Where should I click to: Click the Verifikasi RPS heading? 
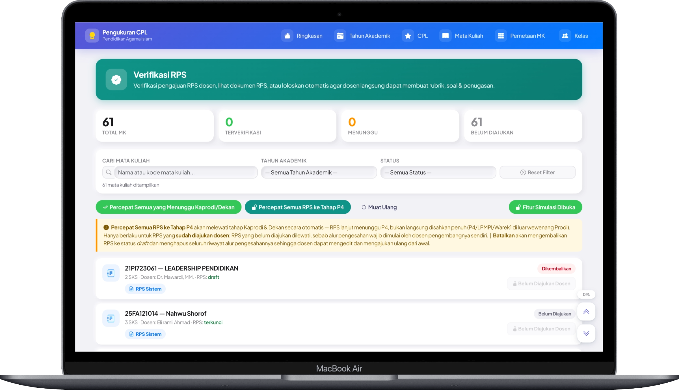(160, 75)
